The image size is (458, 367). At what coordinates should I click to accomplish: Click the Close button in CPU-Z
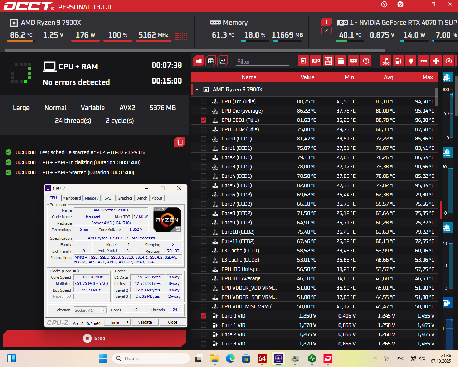[172, 322]
